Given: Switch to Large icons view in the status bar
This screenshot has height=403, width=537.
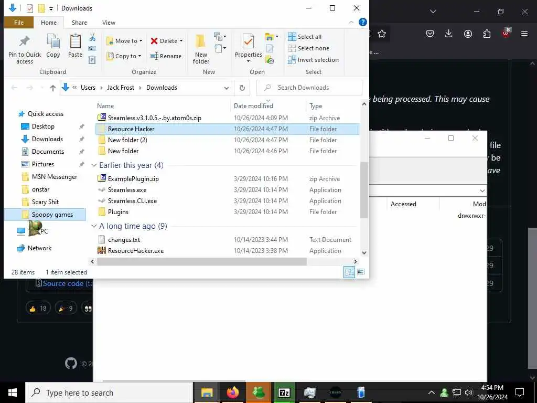Looking at the screenshot, I should click(x=361, y=272).
